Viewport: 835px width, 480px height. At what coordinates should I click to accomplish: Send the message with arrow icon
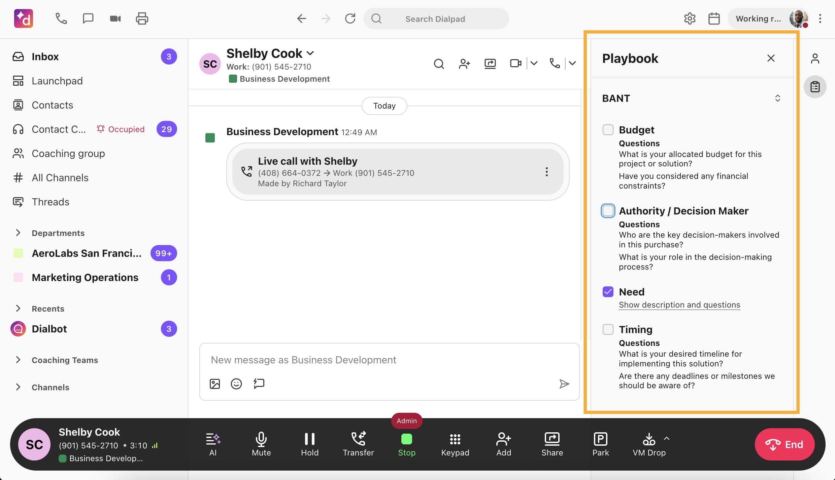[564, 384]
